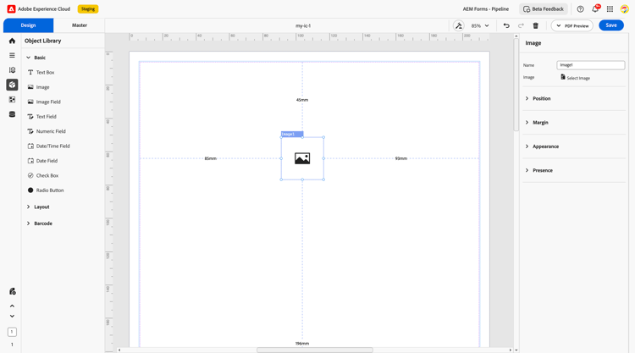Open the data source database icon
The image size is (635, 353).
12,114
